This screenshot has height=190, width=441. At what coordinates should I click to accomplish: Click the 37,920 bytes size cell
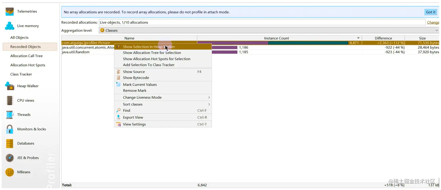(428, 52)
